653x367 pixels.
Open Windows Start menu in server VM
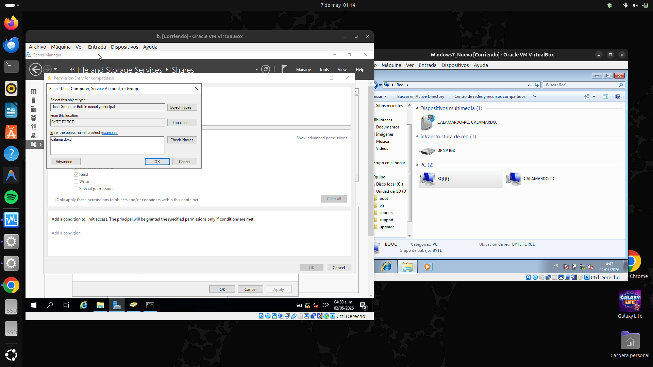(34, 305)
